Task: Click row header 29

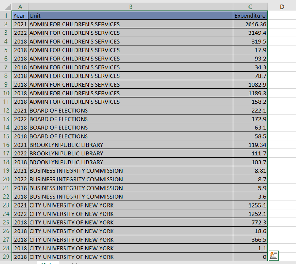Action: point(6,257)
